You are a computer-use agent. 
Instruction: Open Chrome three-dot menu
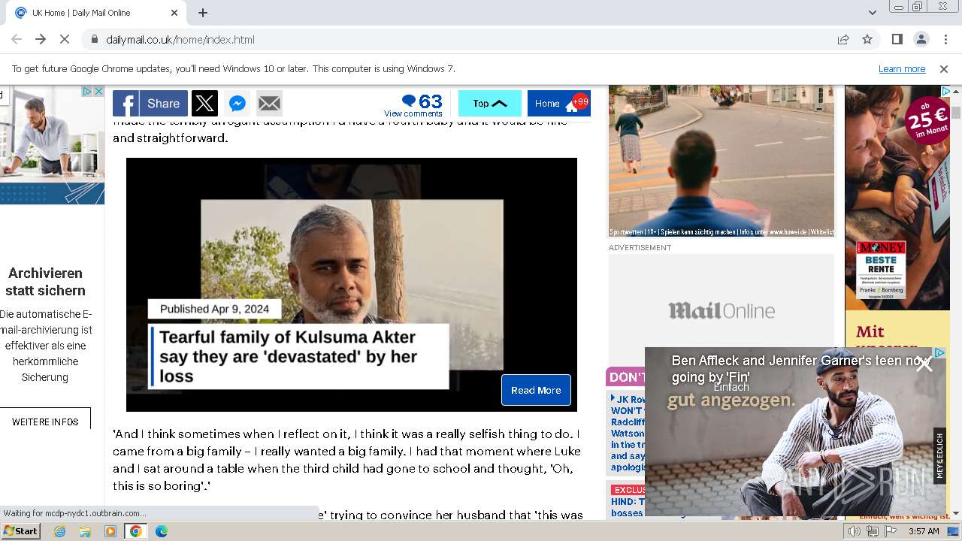[x=945, y=39]
